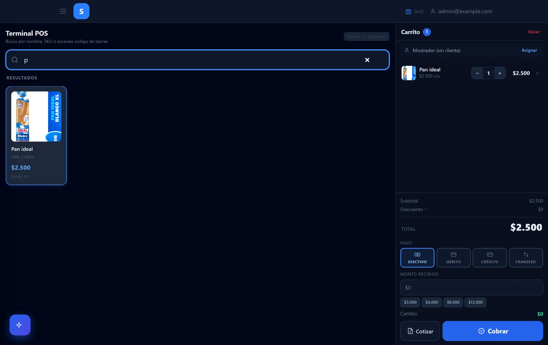Select Efectivo payment method
The image size is (548, 345).
click(x=417, y=258)
